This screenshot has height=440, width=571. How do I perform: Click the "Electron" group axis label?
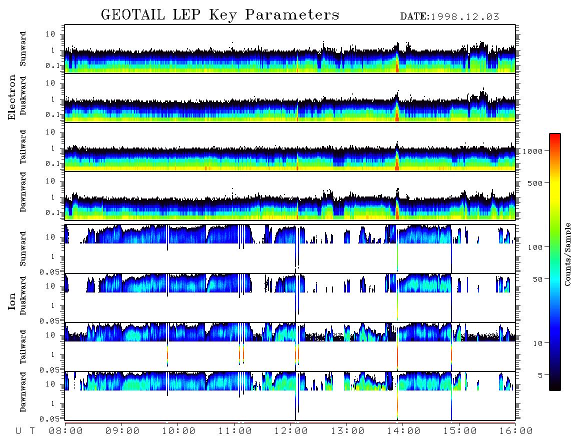point(11,97)
